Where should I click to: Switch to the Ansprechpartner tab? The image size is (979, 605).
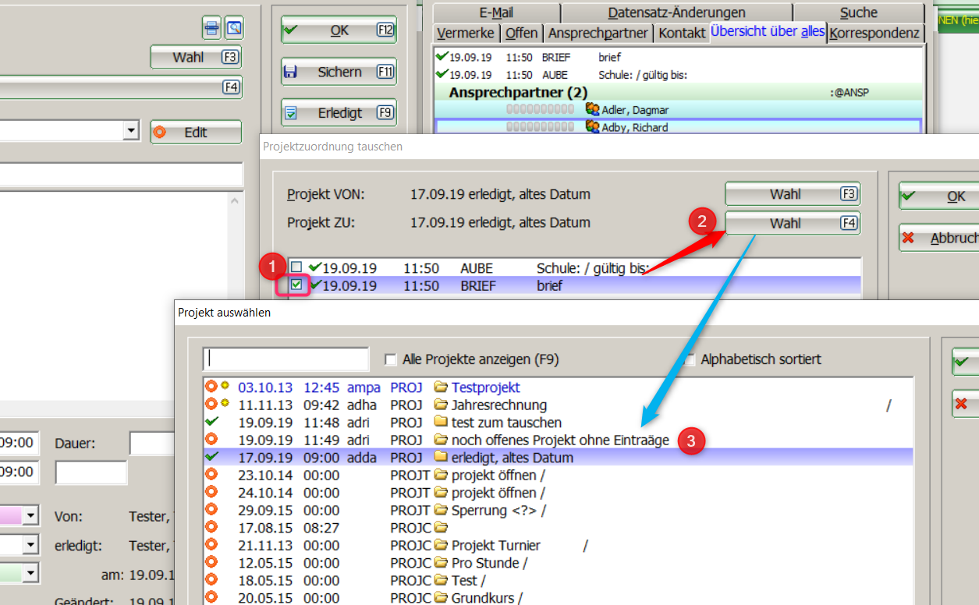coord(598,33)
